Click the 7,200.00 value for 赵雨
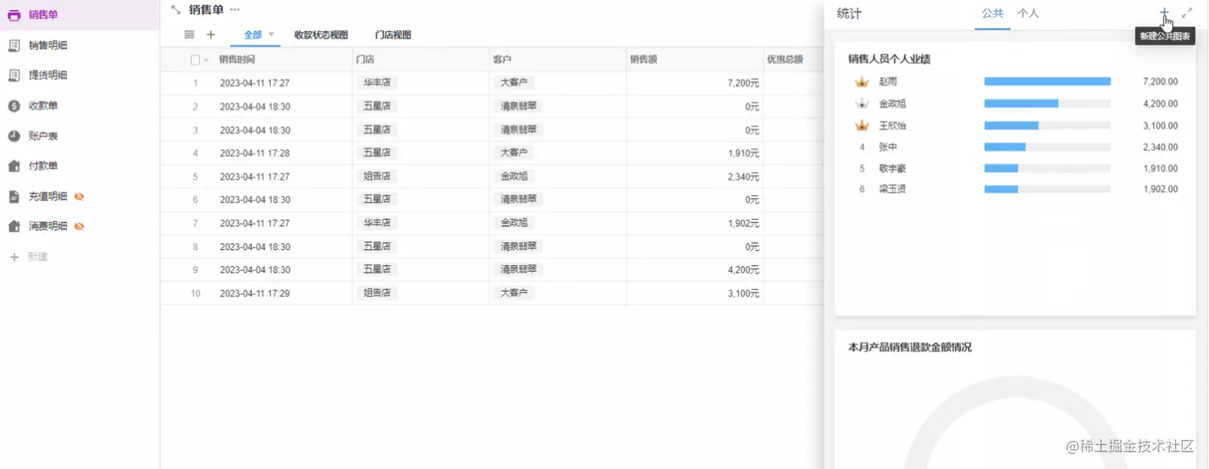1209x469 pixels. tap(1160, 81)
